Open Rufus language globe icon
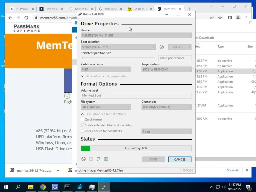 coord(83,159)
